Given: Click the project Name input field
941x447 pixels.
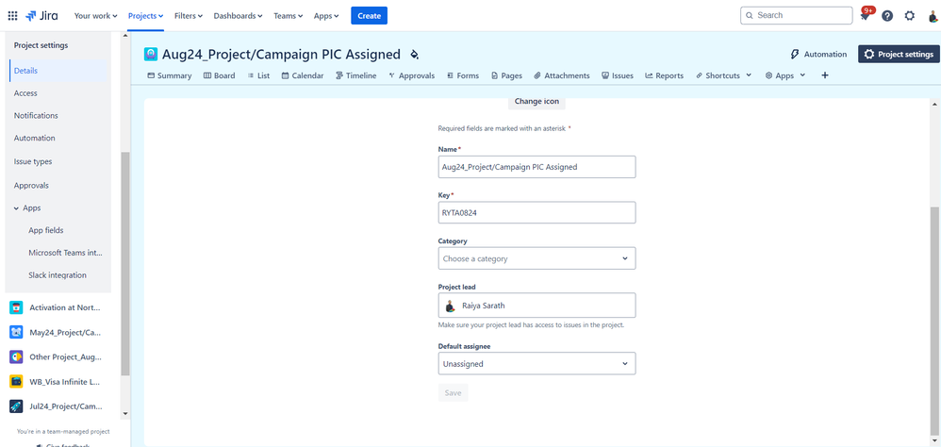Looking at the screenshot, I should (x=537, y=167).
